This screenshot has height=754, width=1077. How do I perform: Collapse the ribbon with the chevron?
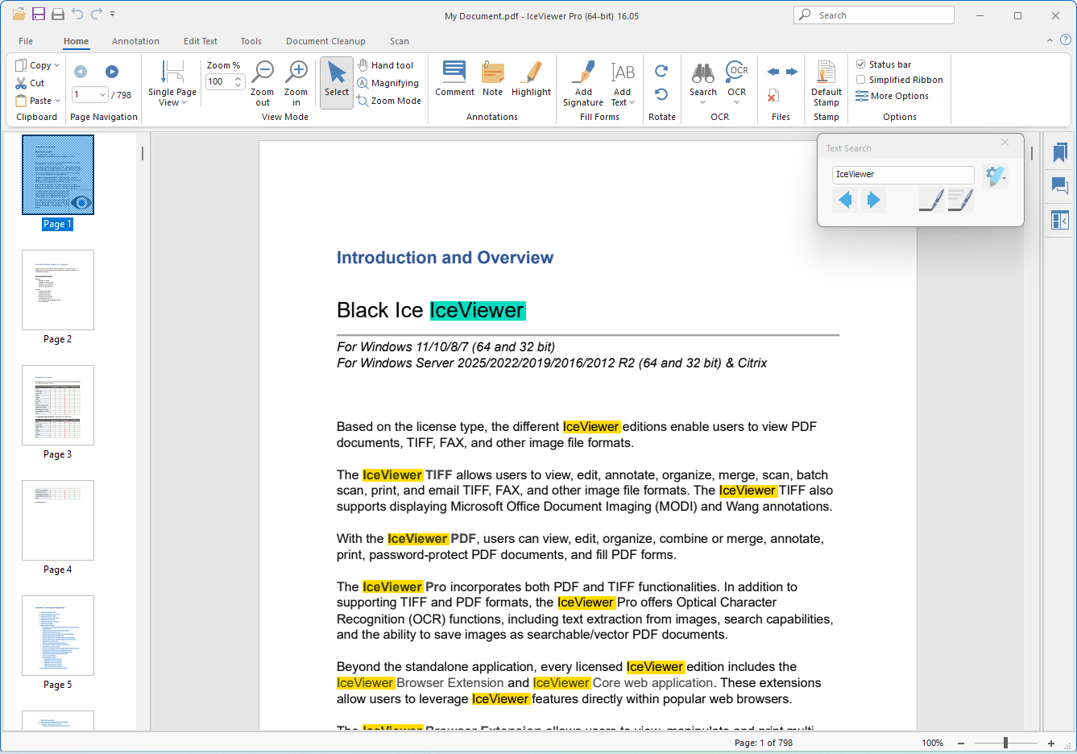(x=1050, y=40)
